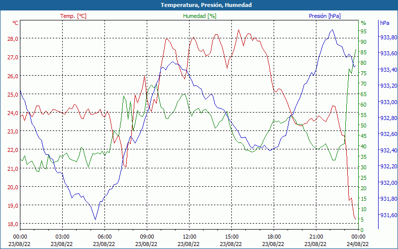The image size is (398, 249).
Task: Click the 45 humidity axis value
Action: tap(364, 136)
